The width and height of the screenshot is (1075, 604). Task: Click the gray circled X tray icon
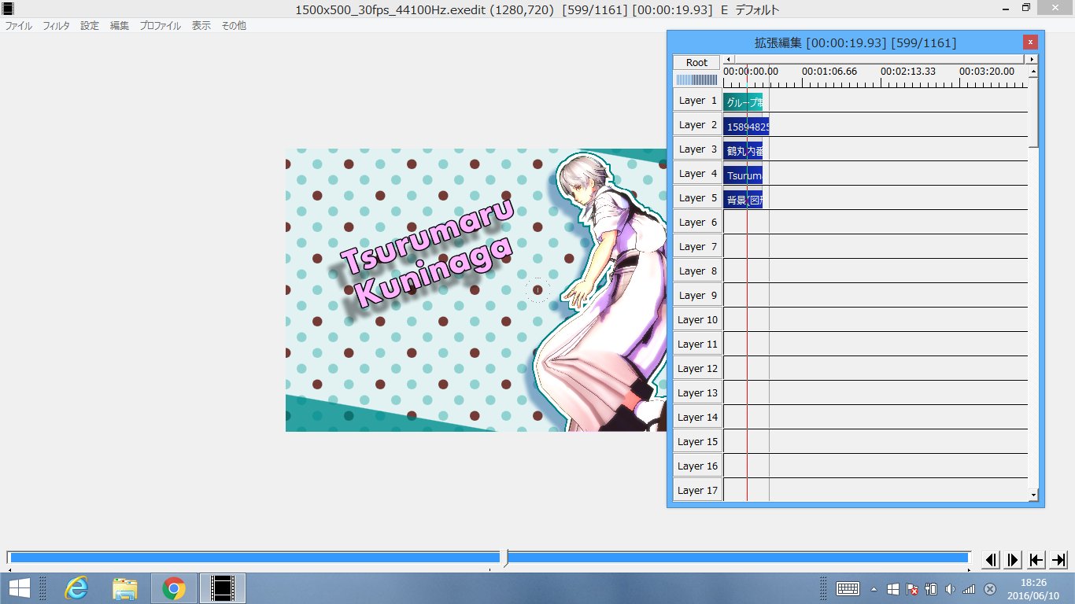click(990, 588)
